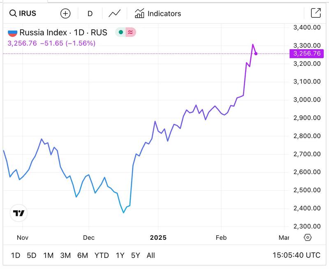Switch to the 5D range
Image resolution: width=329 pixels, height=269 pixels.
click(x=31, y=255)
